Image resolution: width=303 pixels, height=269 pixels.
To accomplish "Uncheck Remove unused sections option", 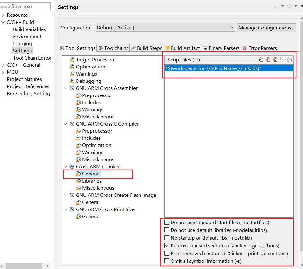I will point(167,246).
